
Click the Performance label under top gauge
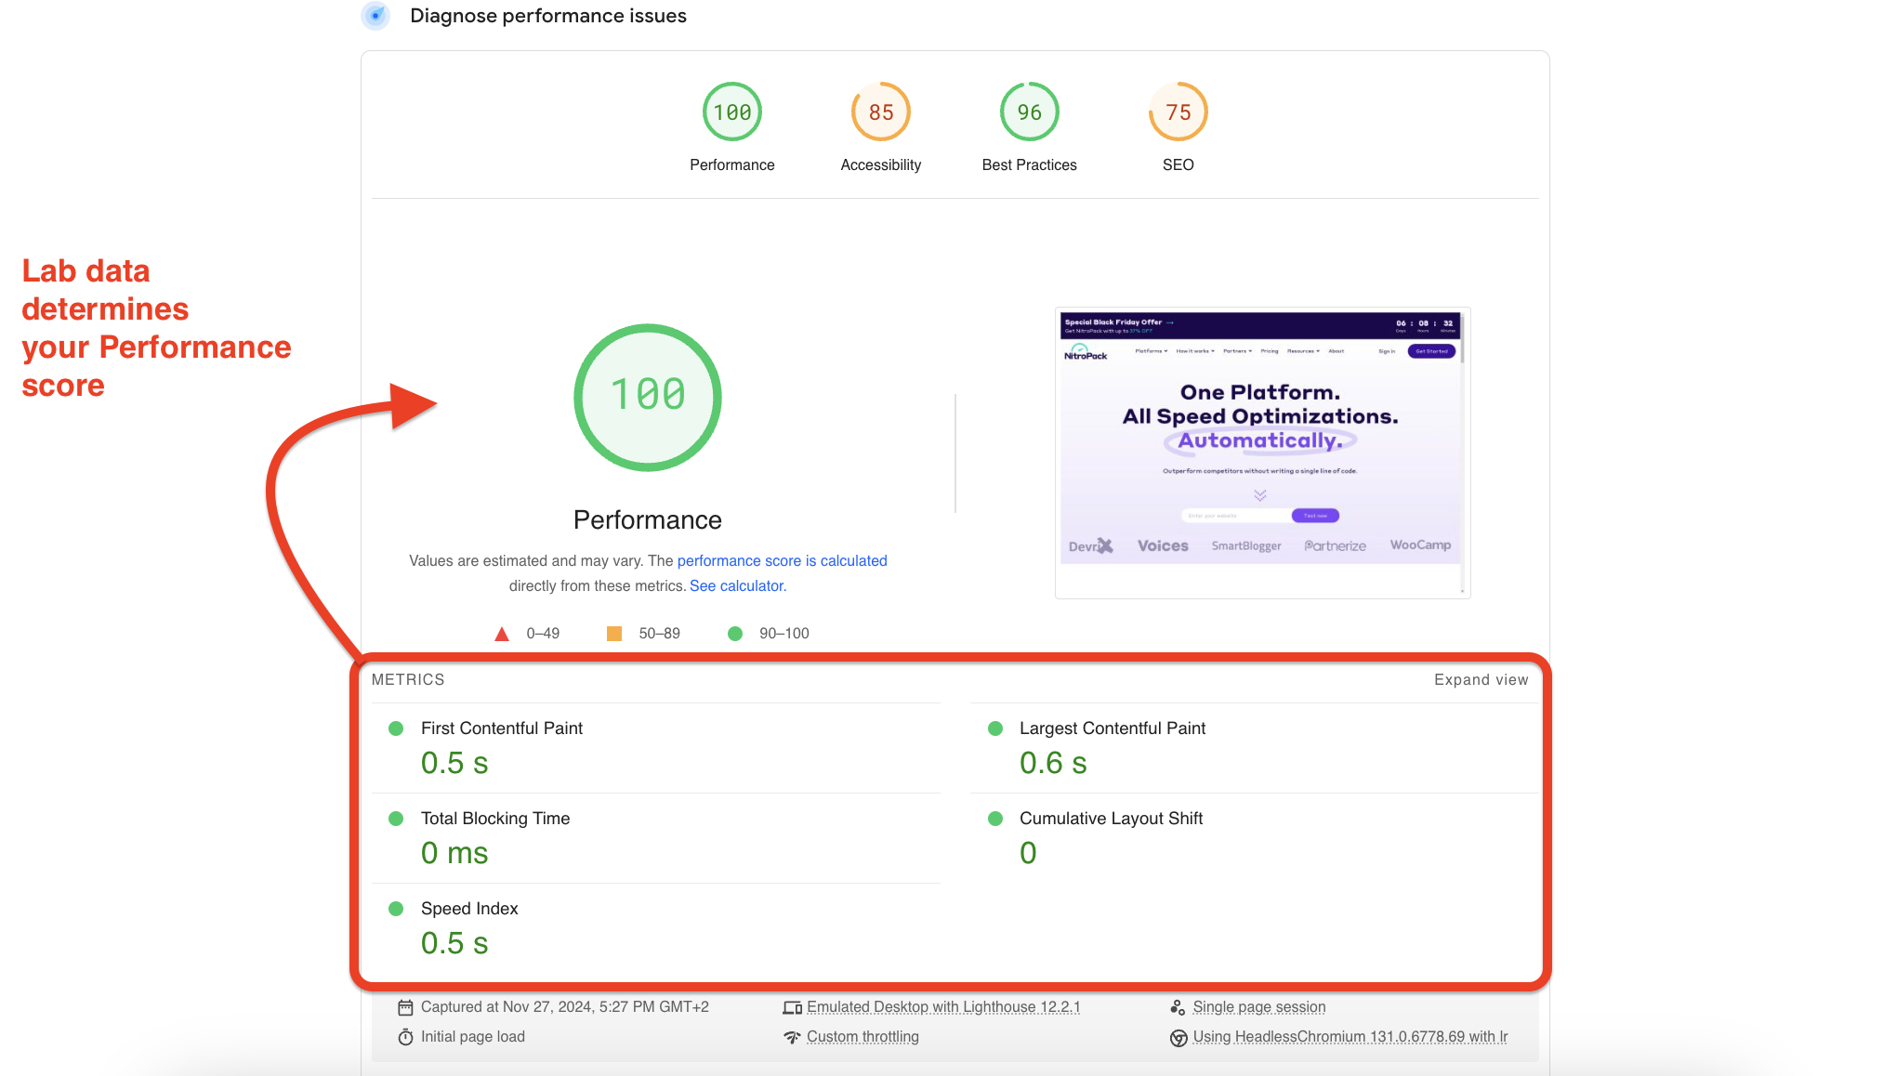coord(732,165)
